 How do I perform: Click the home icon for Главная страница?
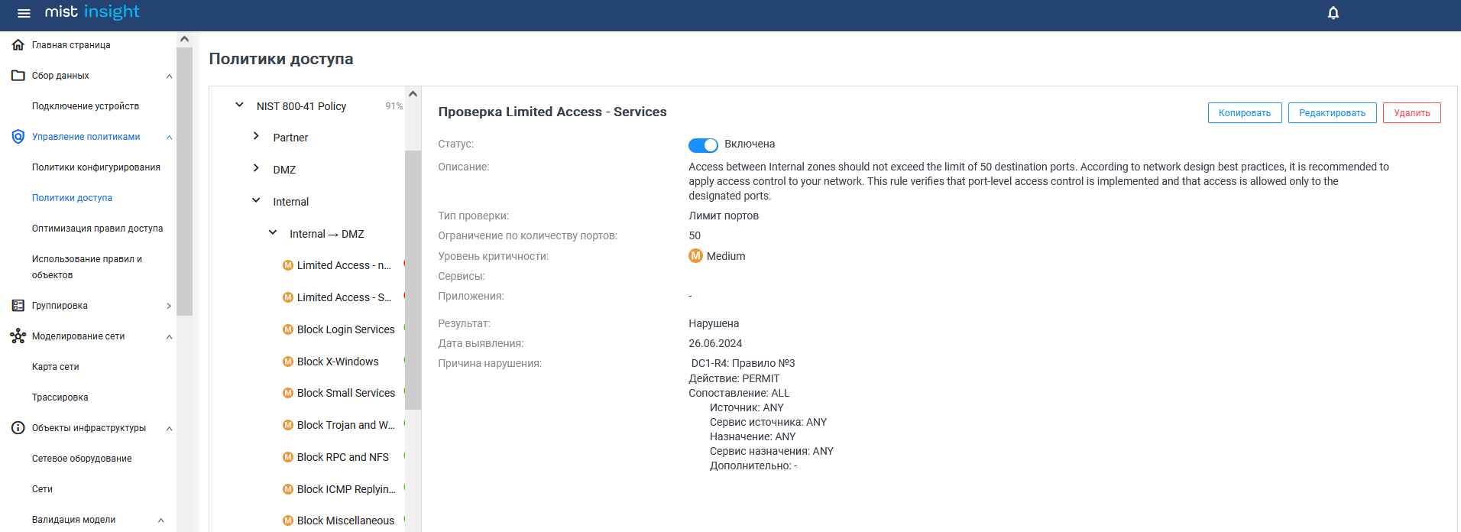(18, 45)
